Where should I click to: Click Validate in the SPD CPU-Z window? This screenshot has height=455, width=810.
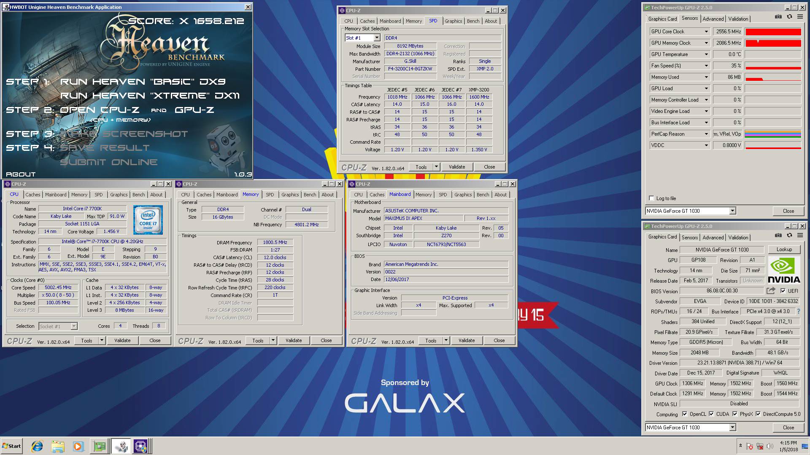(x=456, y=167)
